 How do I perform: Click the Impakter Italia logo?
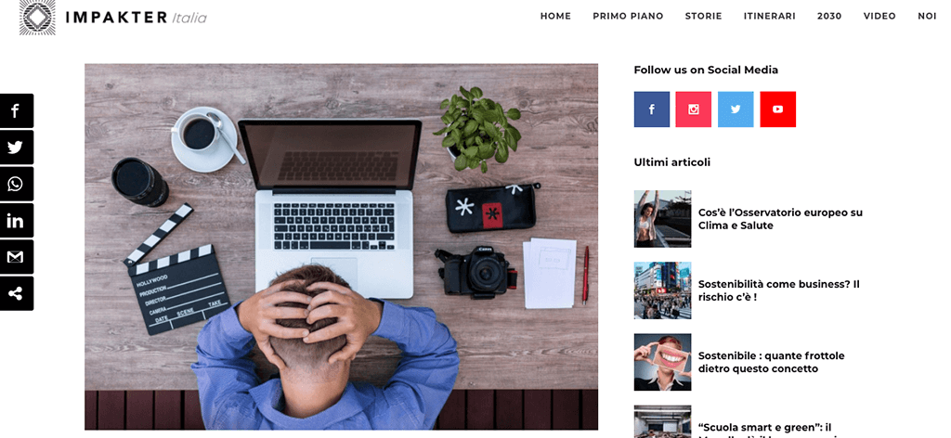[112, 17]
